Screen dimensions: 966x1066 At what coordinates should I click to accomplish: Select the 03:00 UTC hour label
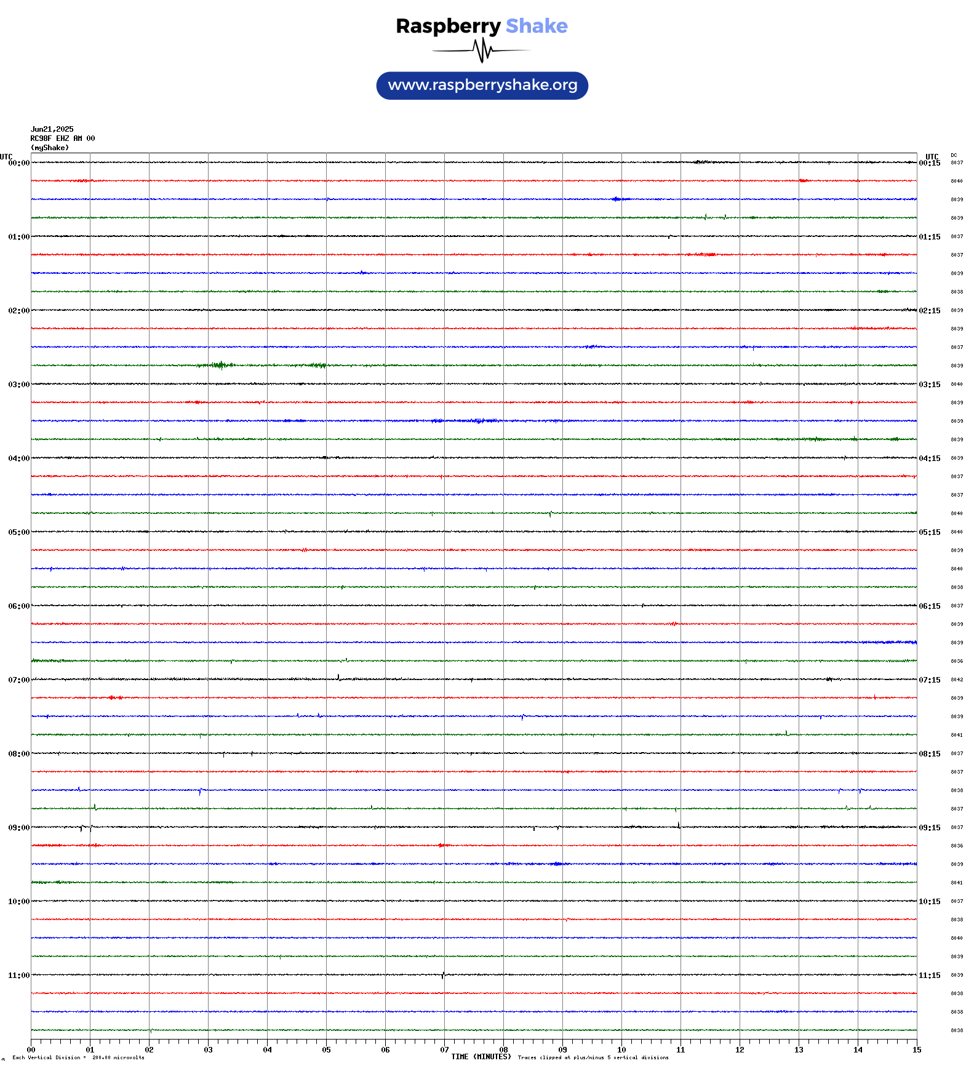[x=18, y=385]
